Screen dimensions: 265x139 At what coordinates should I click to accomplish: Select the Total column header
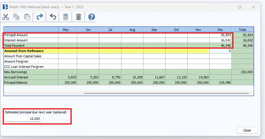(243, 30)
